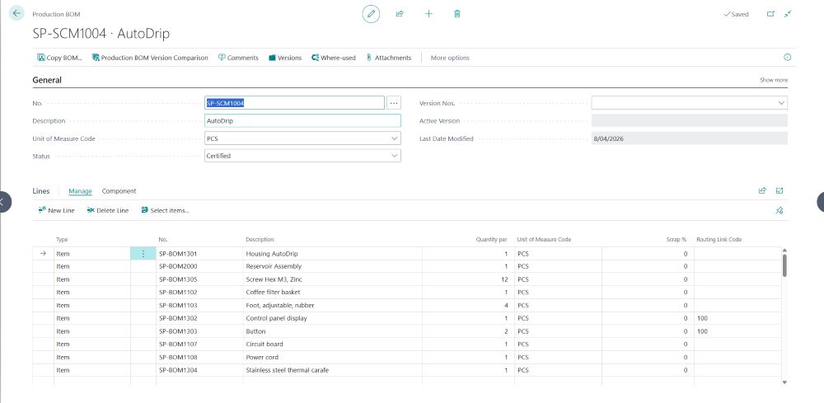Click the Saved status indicator
The image size is (824, 403).
[x=736, y=14]
